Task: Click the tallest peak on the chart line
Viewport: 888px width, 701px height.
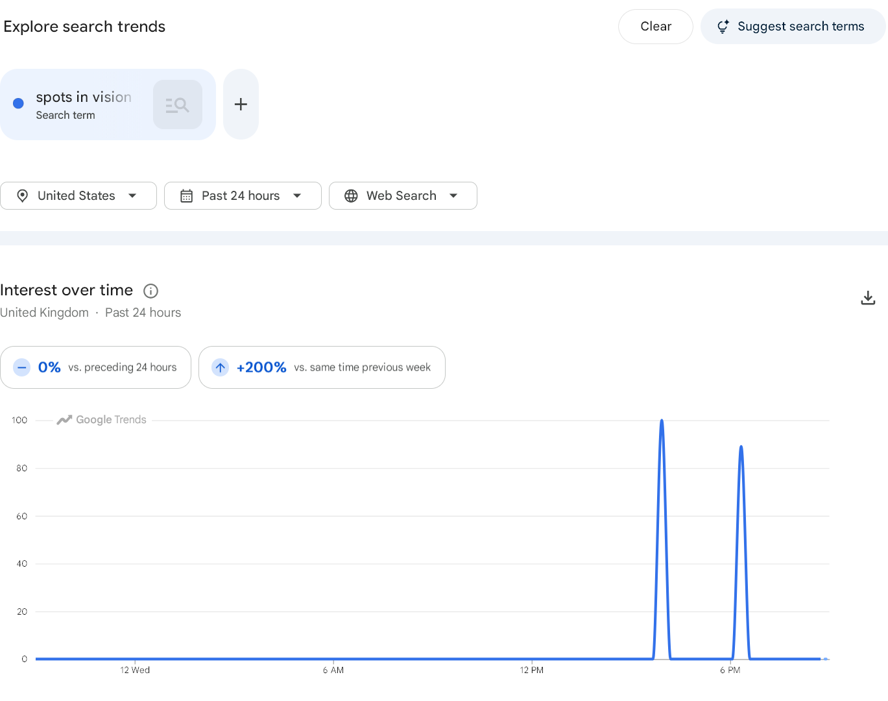Action: tap(662, 421)
